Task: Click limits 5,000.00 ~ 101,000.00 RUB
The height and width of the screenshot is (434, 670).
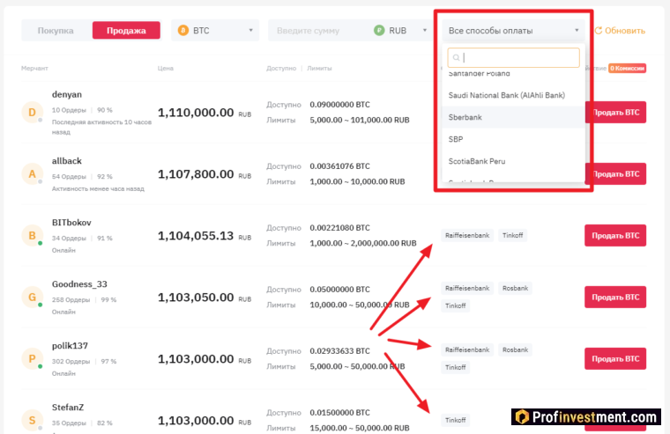Action: point(360,121)
